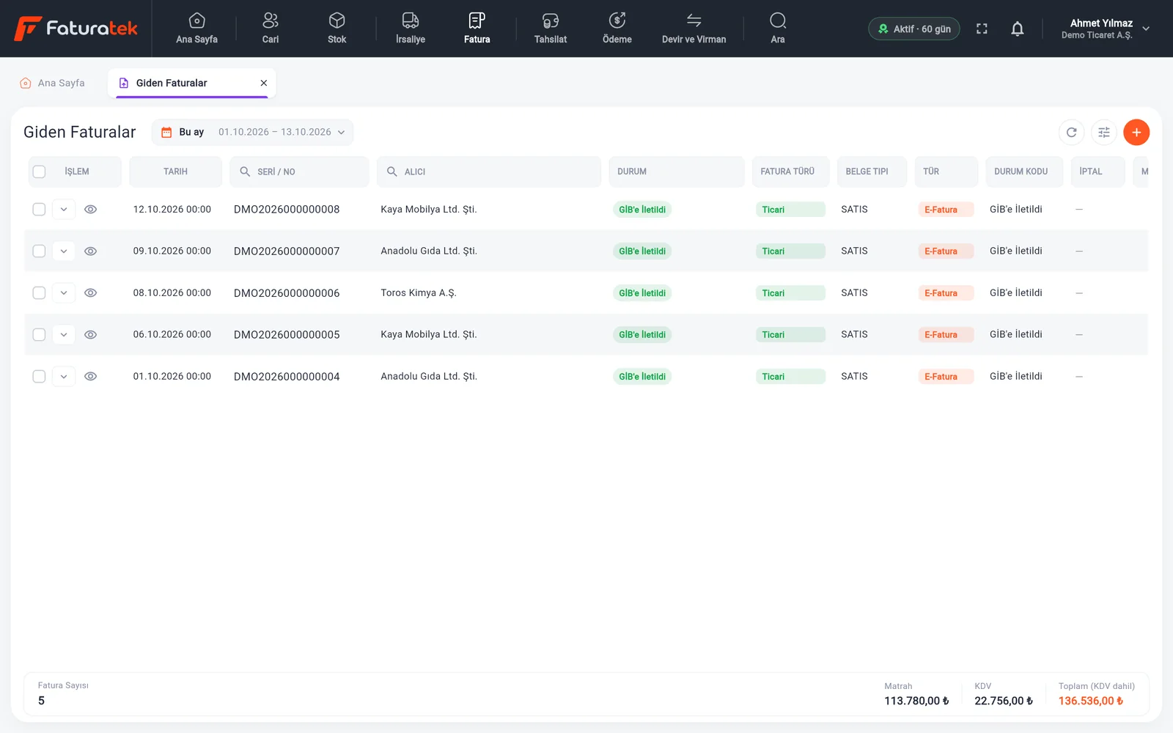Viewport: 1173px width, 733px height.
Task: Go to İrsaliye section
Action: (411, 29)
